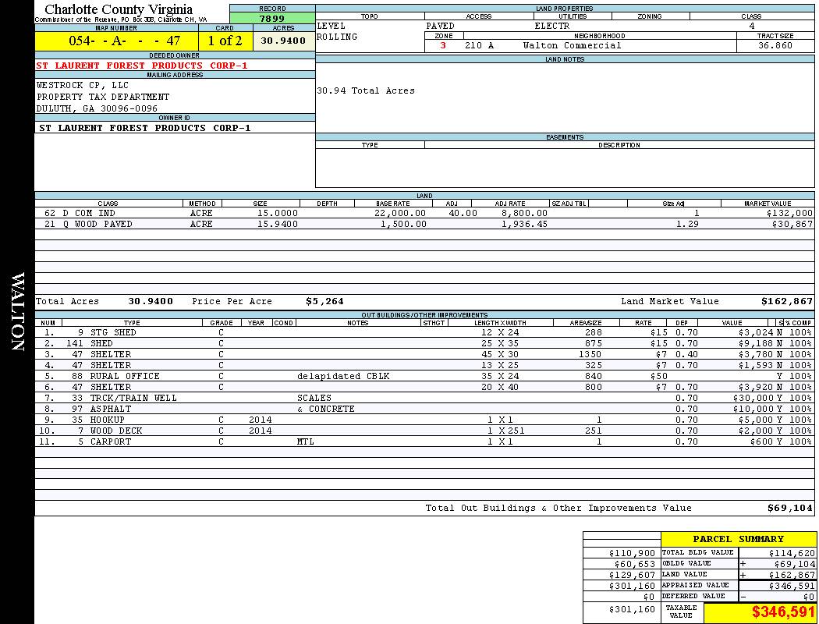Click the mailing address line WESTROCK CP, LLC
This screenshot has height=624, width=819.
(83, 85)
